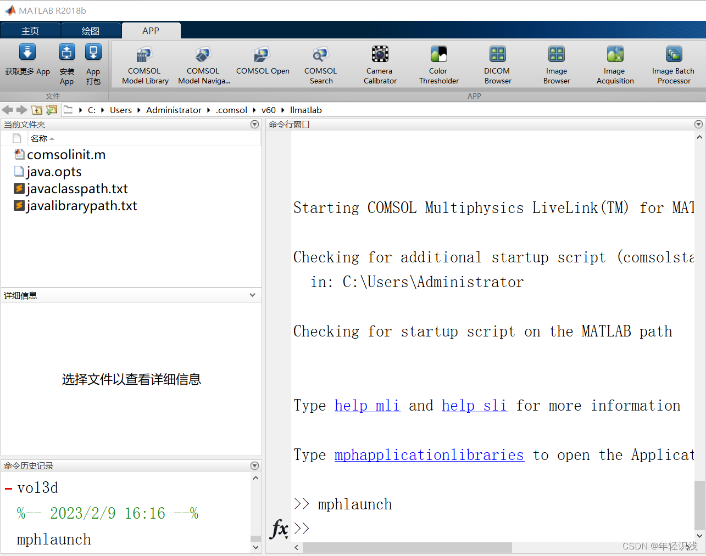
Task: Click the 2023/2/9 16:16 history timestamp
Action: click(x=108, y=513)
